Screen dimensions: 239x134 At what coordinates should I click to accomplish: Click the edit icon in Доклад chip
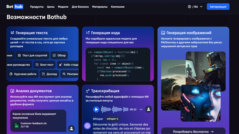click(x=43, y=74)
